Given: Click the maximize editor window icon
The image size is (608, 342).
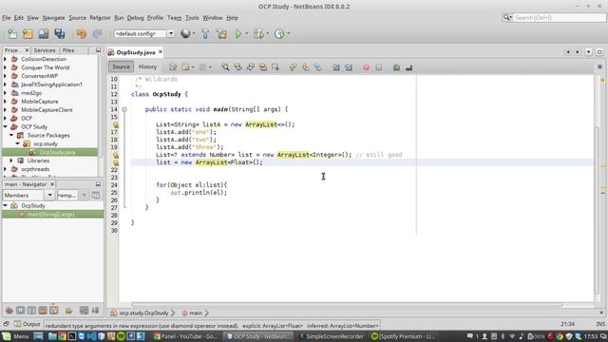Looking at the screenshot, I should click(x=599, y=52).
